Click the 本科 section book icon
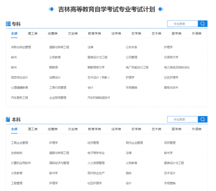Image resolution: width=216 pixels, height=191 pixels. [x=8, y=119]
